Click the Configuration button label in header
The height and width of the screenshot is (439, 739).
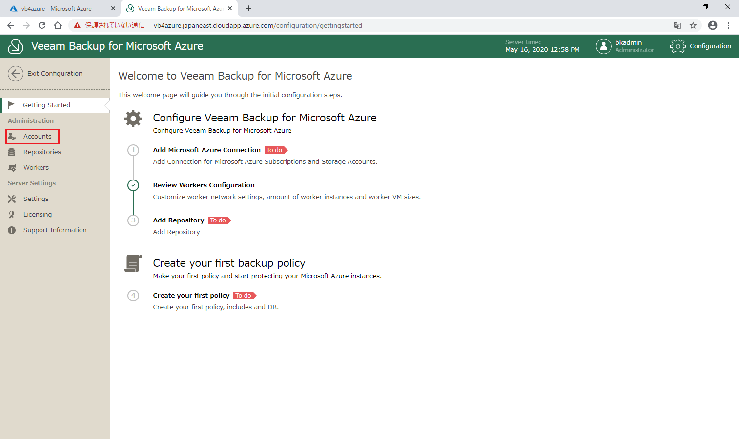710,46
